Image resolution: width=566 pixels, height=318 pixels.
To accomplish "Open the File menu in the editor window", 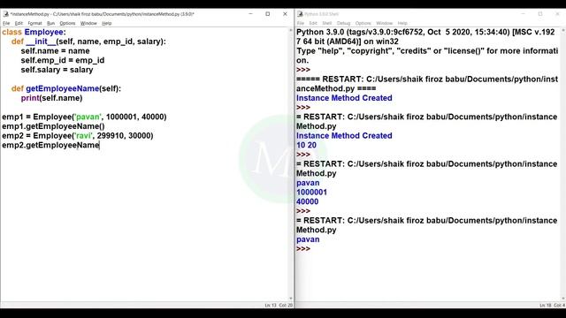I will pos(6,23).
